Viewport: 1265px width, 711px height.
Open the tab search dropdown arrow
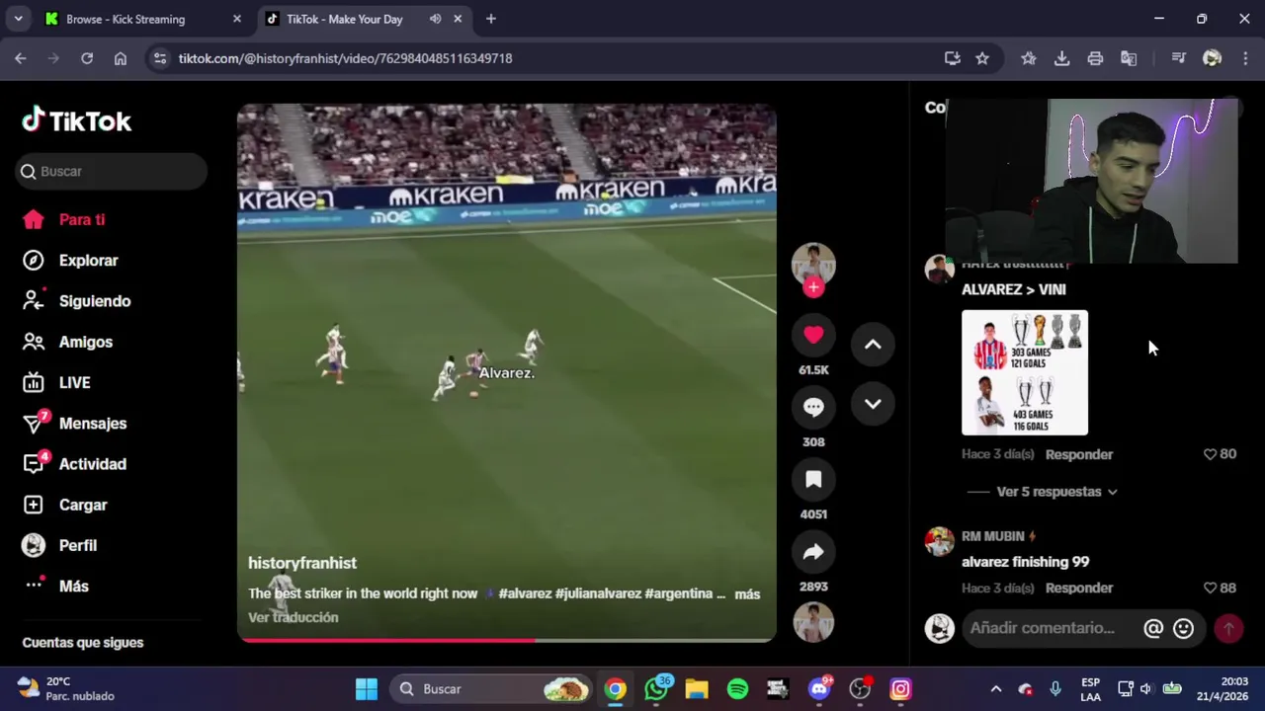[18, 19]
